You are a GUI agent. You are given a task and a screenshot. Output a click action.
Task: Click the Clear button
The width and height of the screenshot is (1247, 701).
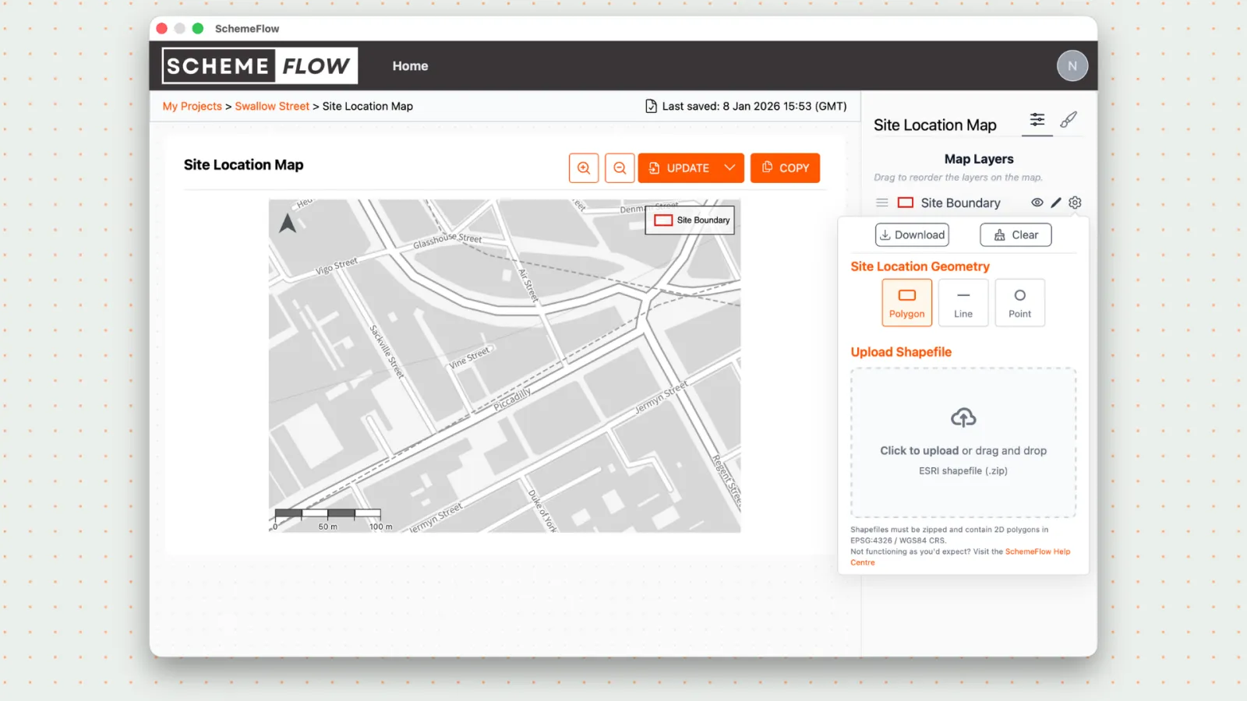1016,235
